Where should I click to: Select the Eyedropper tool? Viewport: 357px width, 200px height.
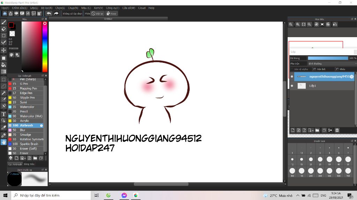click(3, 135)
